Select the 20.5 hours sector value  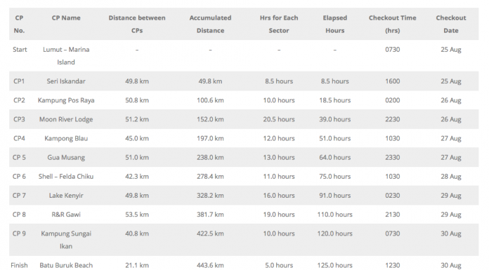279,119
